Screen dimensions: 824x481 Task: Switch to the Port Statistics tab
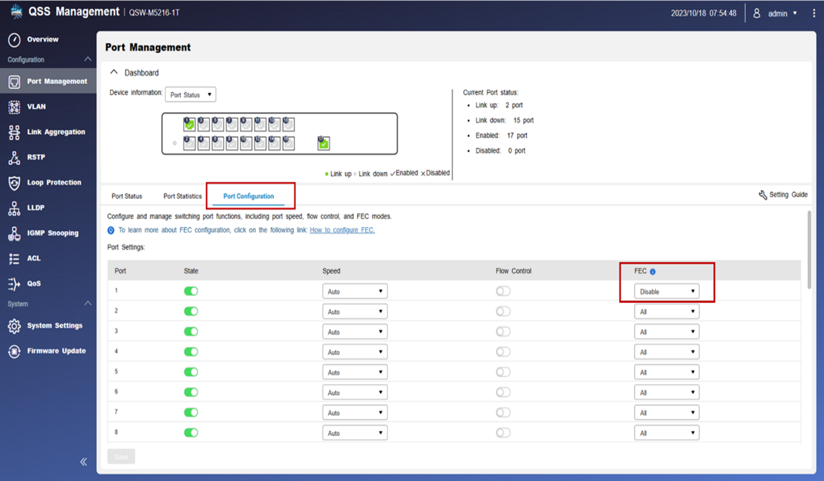[x=182, y=196]
